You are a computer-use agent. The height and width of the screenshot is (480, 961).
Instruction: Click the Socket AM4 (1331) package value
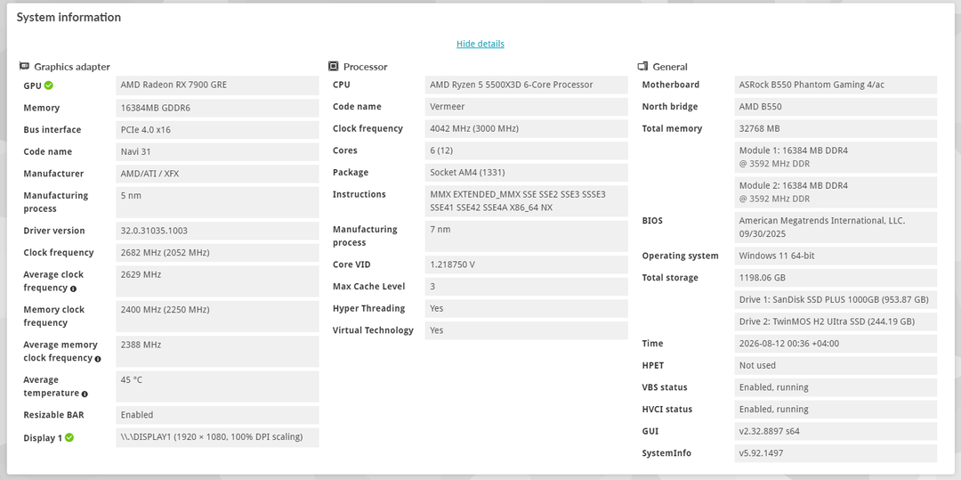click(527, 172)
